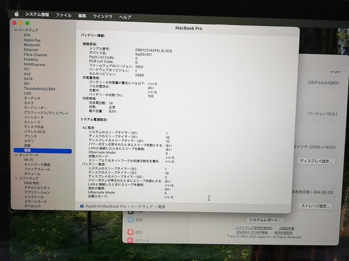
Task: Open the ウインドウ menu
Action: 103,16
